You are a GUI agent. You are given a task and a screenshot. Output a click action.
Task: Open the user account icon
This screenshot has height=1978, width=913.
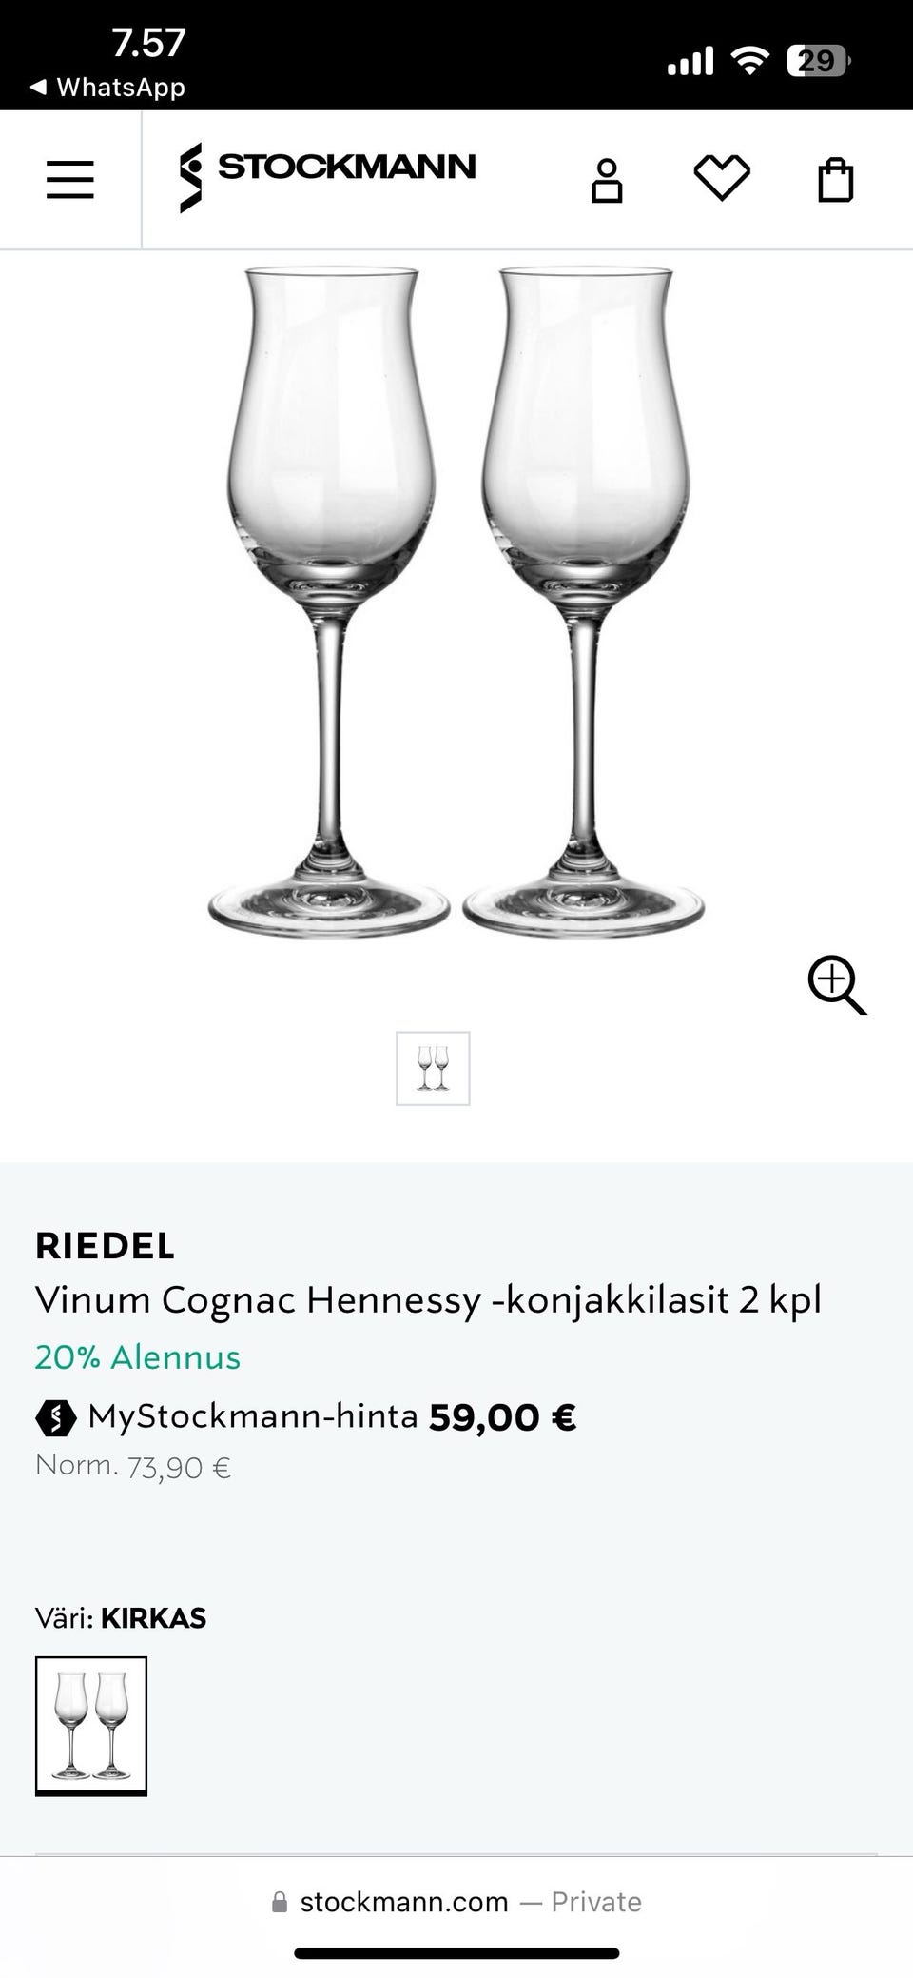pyautogui.click(x=607, y=181)
